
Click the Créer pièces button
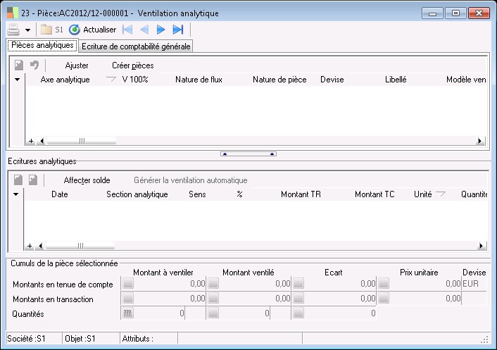[x=132, y=65]
